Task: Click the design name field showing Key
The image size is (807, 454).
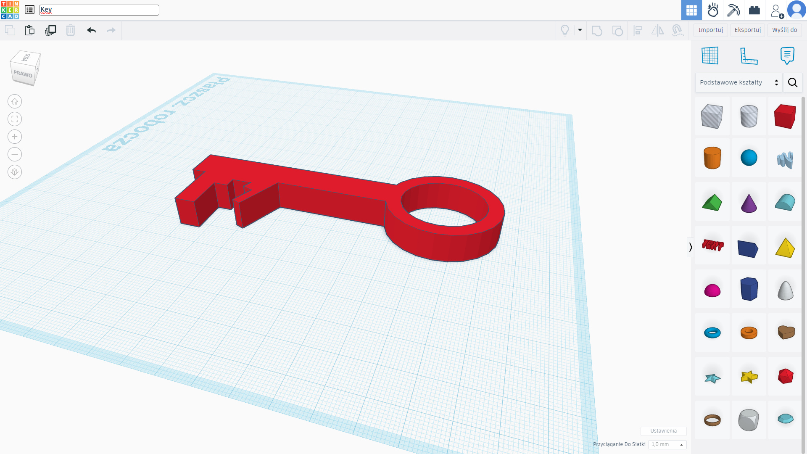Action: click(x=99, y=10)
